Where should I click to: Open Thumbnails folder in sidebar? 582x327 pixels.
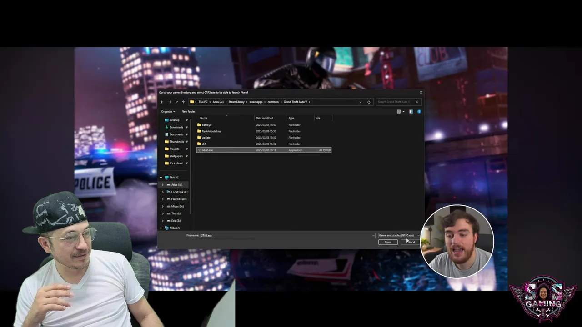176,142
